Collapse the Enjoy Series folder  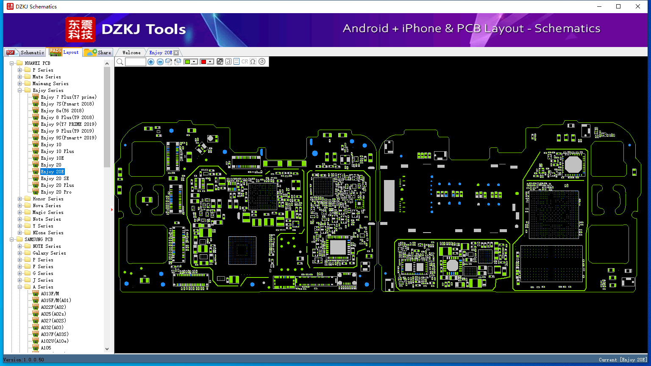20,90
